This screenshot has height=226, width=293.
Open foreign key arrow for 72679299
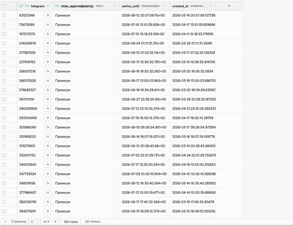pyautogui.click(x=47, y=25)
